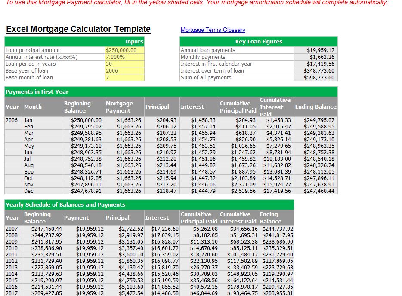Select 2014 interest cell $15,520.46
The width and height of the screenshot is (402, 296).
click(x=162, y=274)
